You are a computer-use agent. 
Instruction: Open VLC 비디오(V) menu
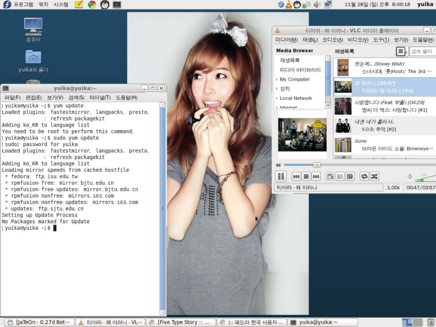pos(358,40)
